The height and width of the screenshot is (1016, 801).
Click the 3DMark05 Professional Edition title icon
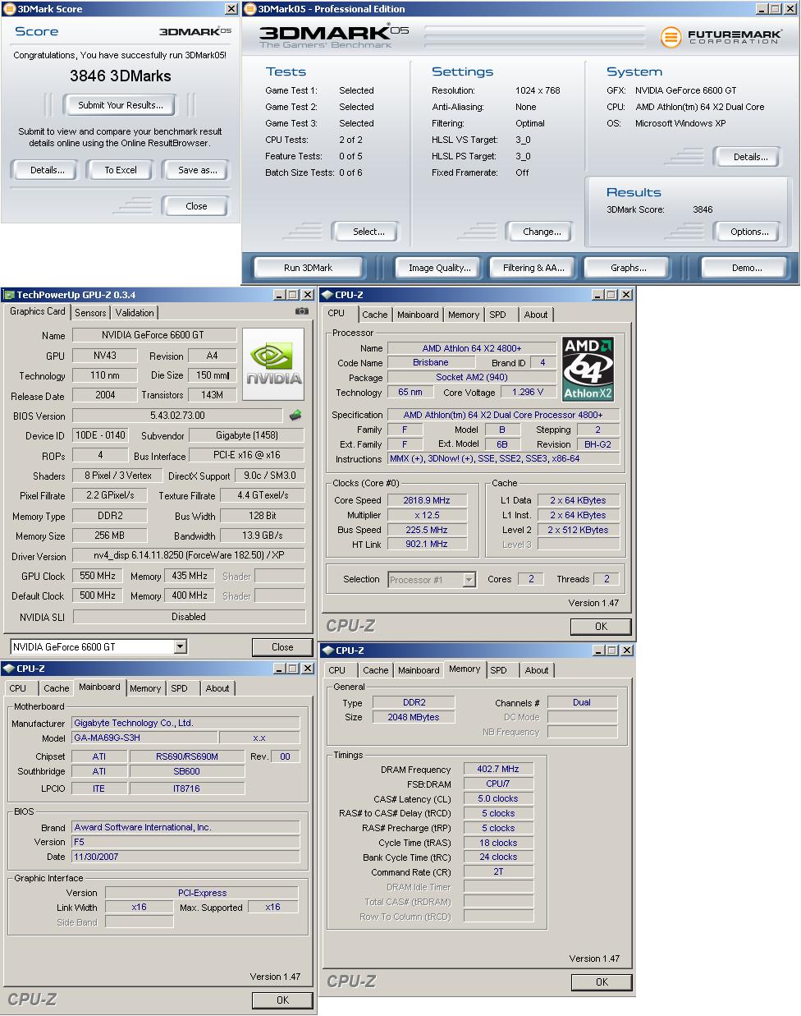point(250,9)
